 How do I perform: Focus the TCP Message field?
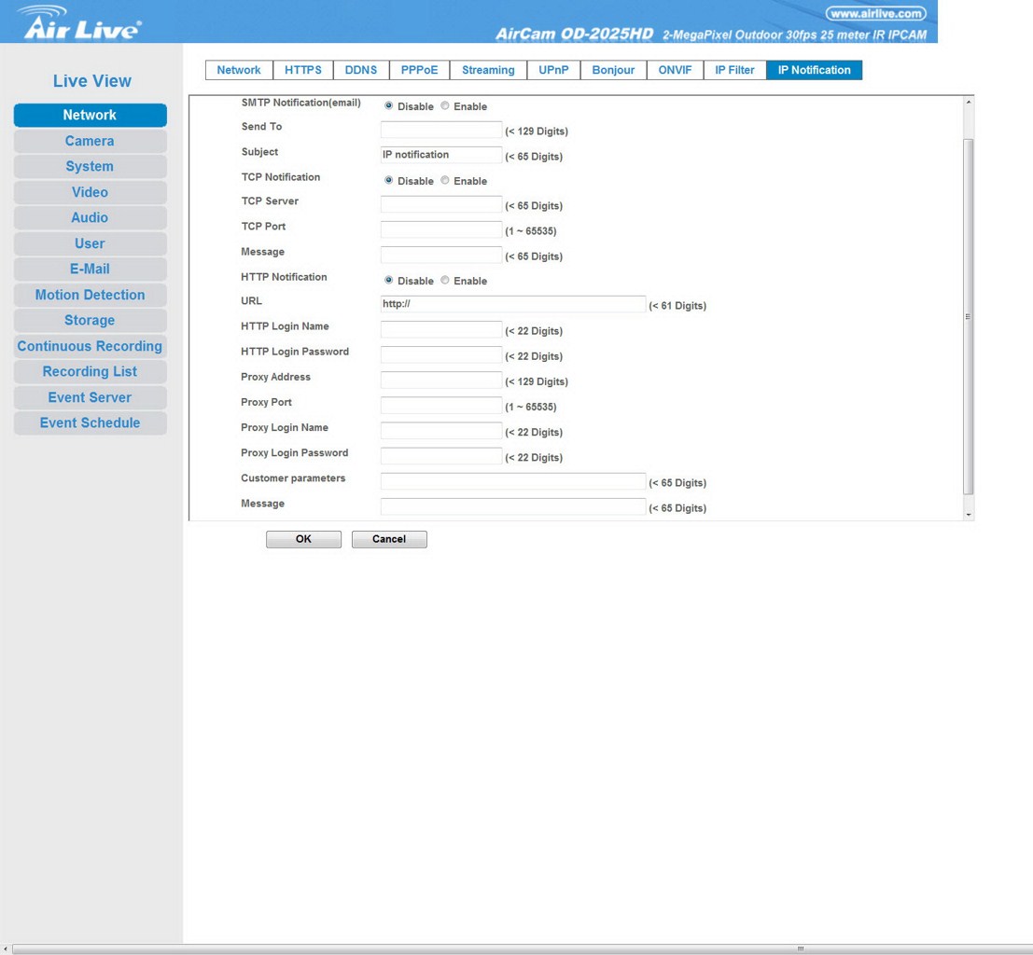tap(441, 255)
